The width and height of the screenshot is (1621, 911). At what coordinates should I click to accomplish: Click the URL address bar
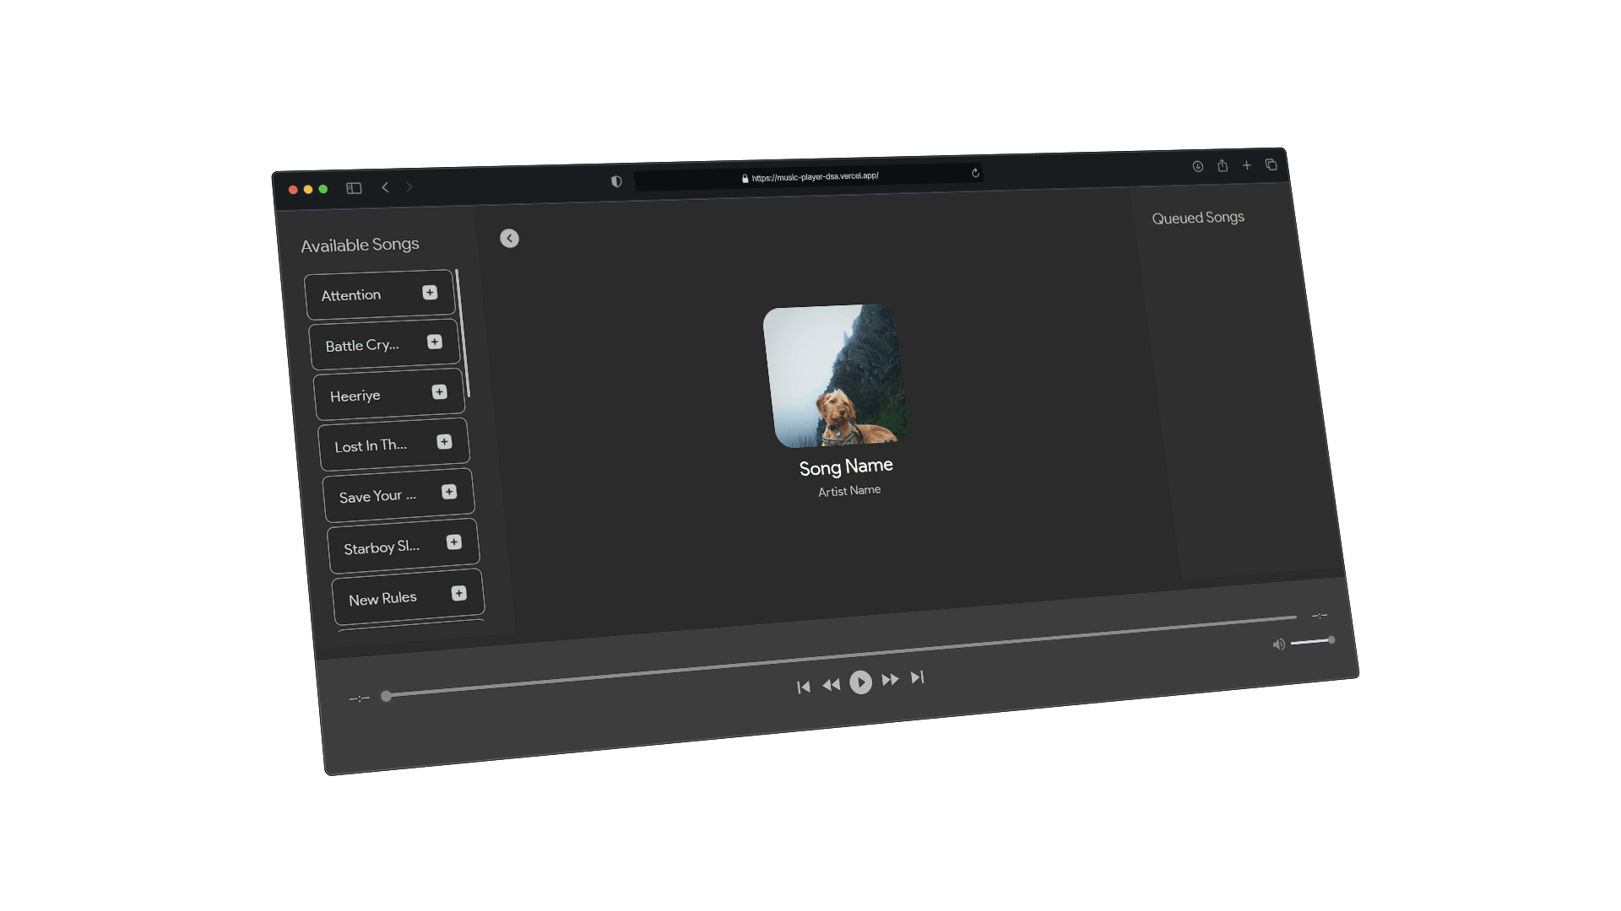point(815,177)
